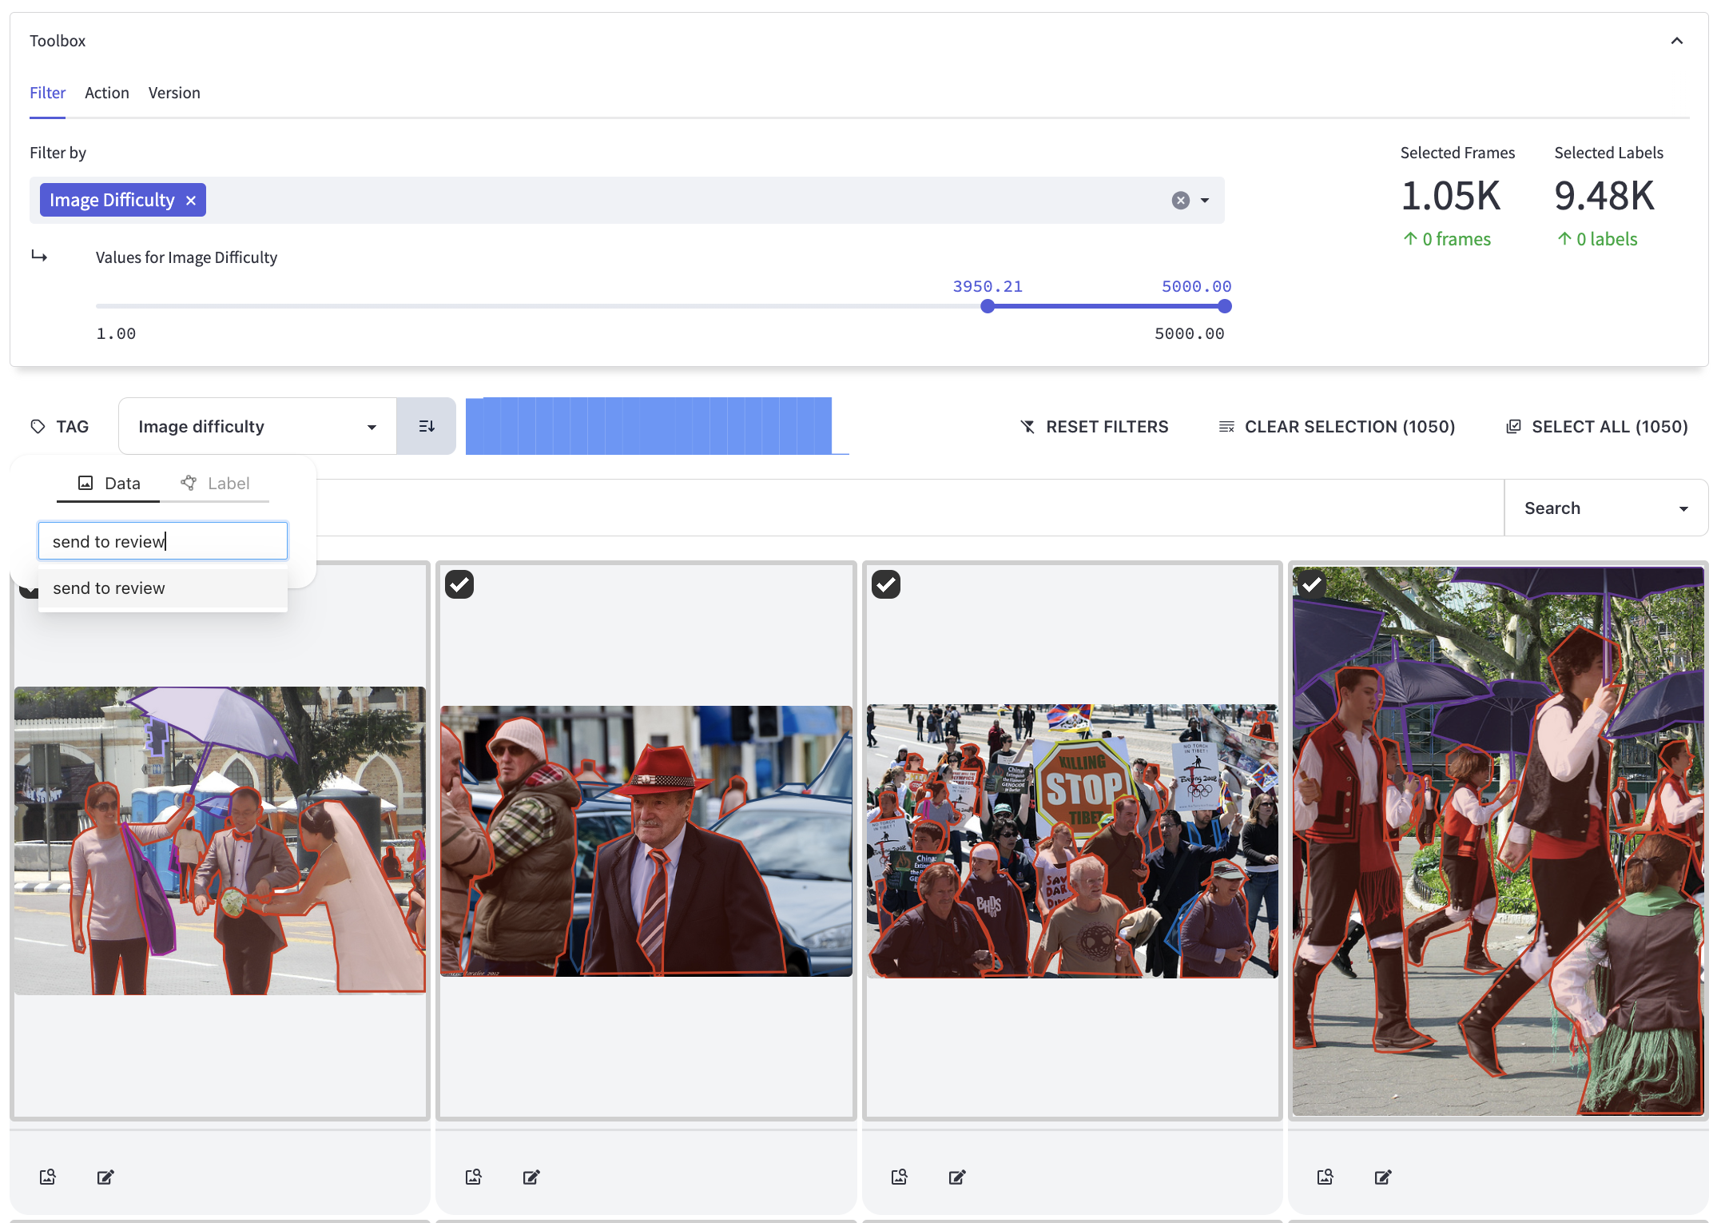Open the STOP protest crowd thumbnail

coord(1072,841)
